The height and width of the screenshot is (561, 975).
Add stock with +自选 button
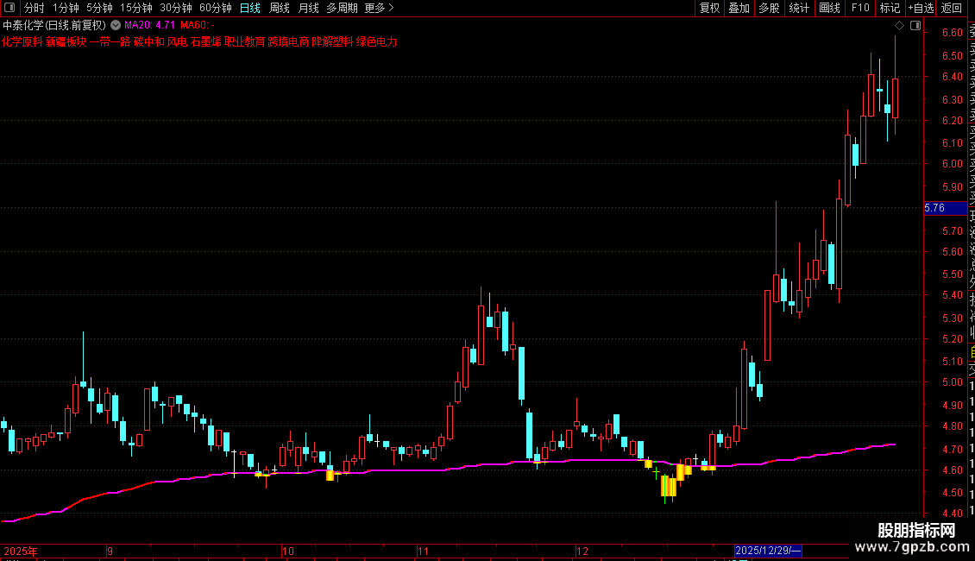click(x=921, y=8)
